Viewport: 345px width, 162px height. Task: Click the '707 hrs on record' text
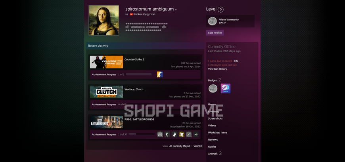point(191,63)
